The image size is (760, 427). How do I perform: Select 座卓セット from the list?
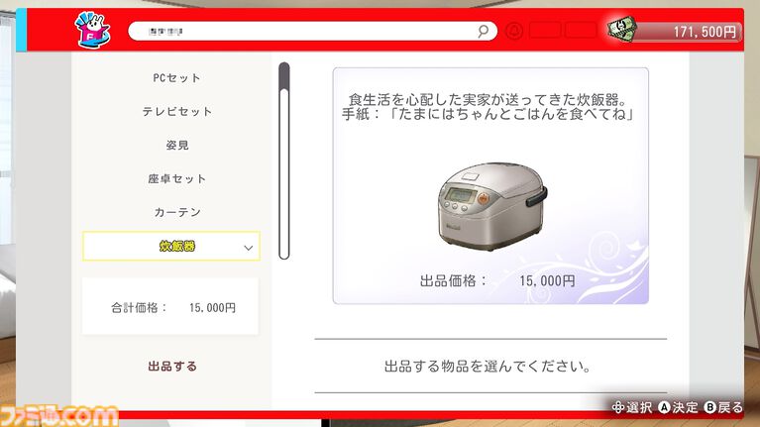click(x=177, y=179)
